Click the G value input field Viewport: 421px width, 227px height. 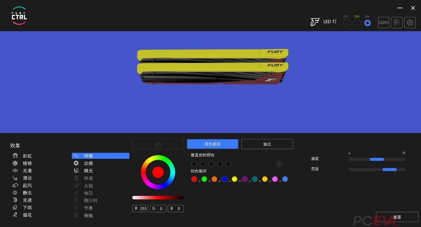[x=158, y=208]
